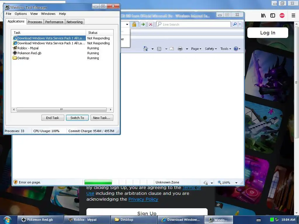Click the Task Manager title bar icon
This screenshot has height=224, width=299.
pyautogui.click(x=7, y=7)
